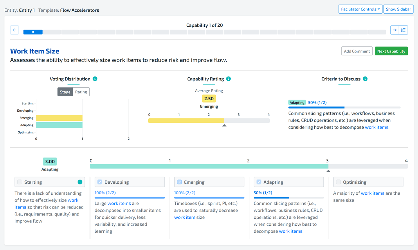The height and width of the screenshot is (250, 418).
Task: Click the teal 3.00 Adapting rating slider bar
Action: (x=209, y=166)
